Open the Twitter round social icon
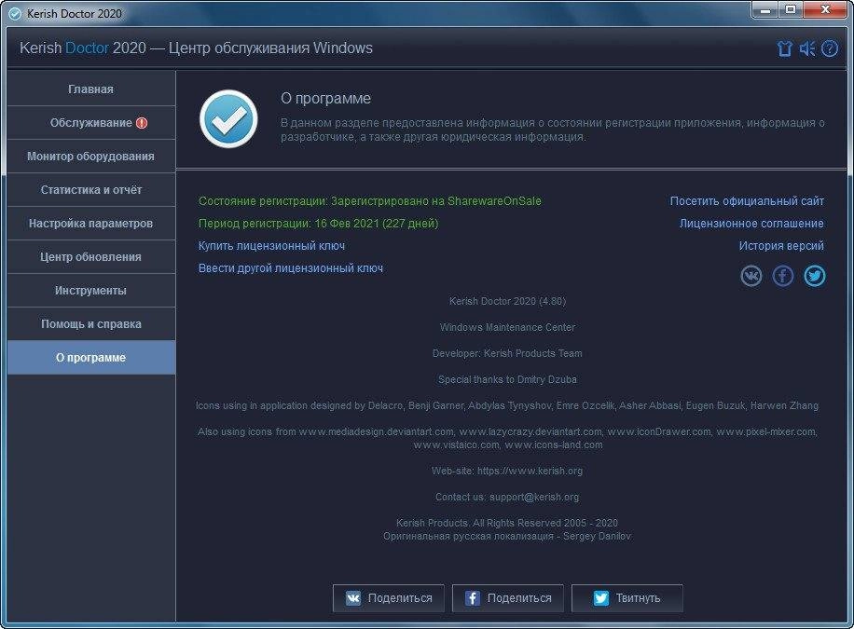 pyautogui.click(x=814, y=276)
